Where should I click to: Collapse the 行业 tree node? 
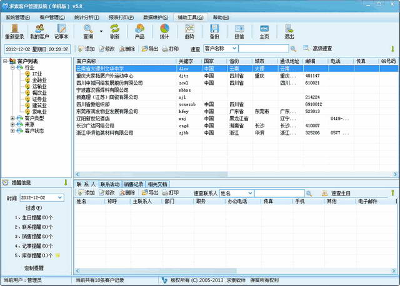point(12,67)
